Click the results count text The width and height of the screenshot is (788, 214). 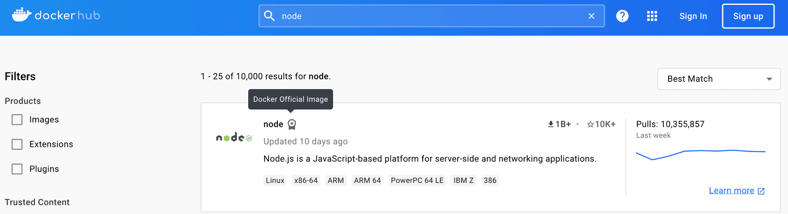[266, 77]
